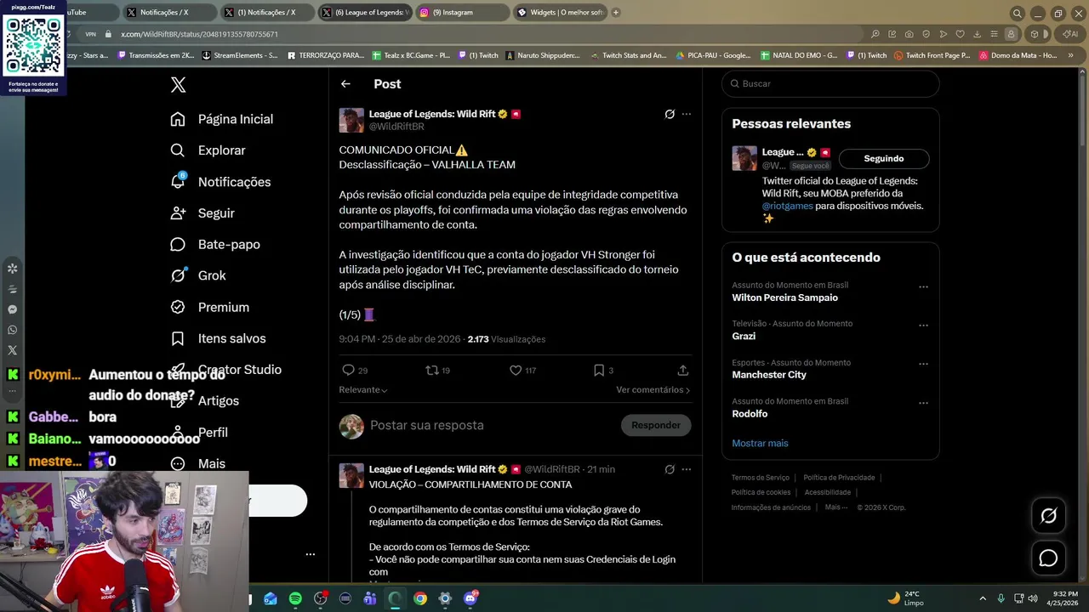Open options for Manchester City trend
1089x612 pixels.
coord(923,365)
